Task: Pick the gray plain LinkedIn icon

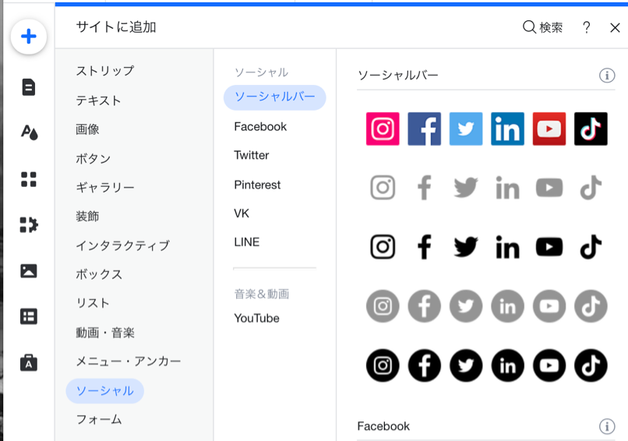Action: coord(507,188)
